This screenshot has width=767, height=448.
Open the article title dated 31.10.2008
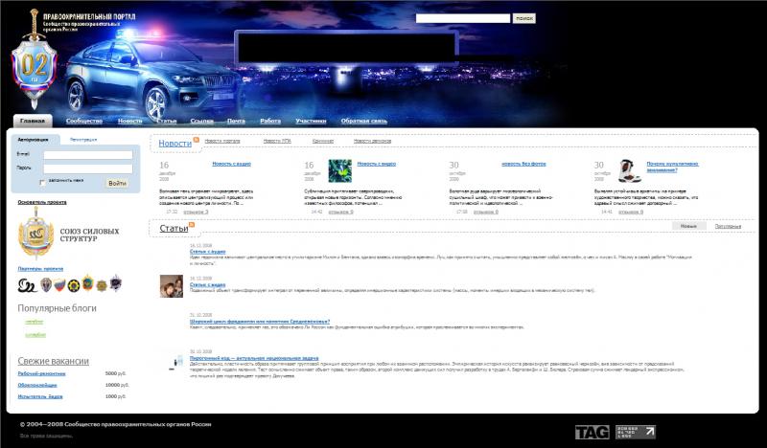click(260, 321)
